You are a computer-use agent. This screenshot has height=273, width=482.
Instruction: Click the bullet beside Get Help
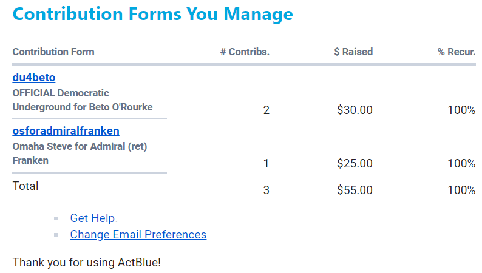point(56,218)
